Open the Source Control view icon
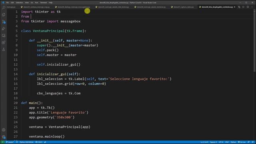The image size is (256, 144). tap(4, 22)
